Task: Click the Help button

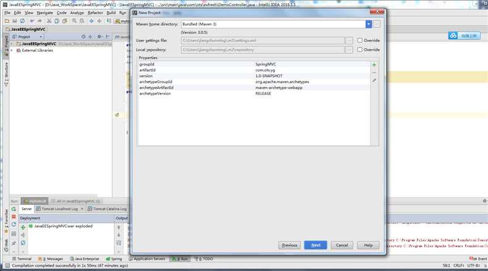Action: click(368, 245)
